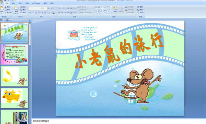Open the Slide Show (幻灯片放映) ribbon tab
This screenshot has width=206, height=124.
(36, 3)
